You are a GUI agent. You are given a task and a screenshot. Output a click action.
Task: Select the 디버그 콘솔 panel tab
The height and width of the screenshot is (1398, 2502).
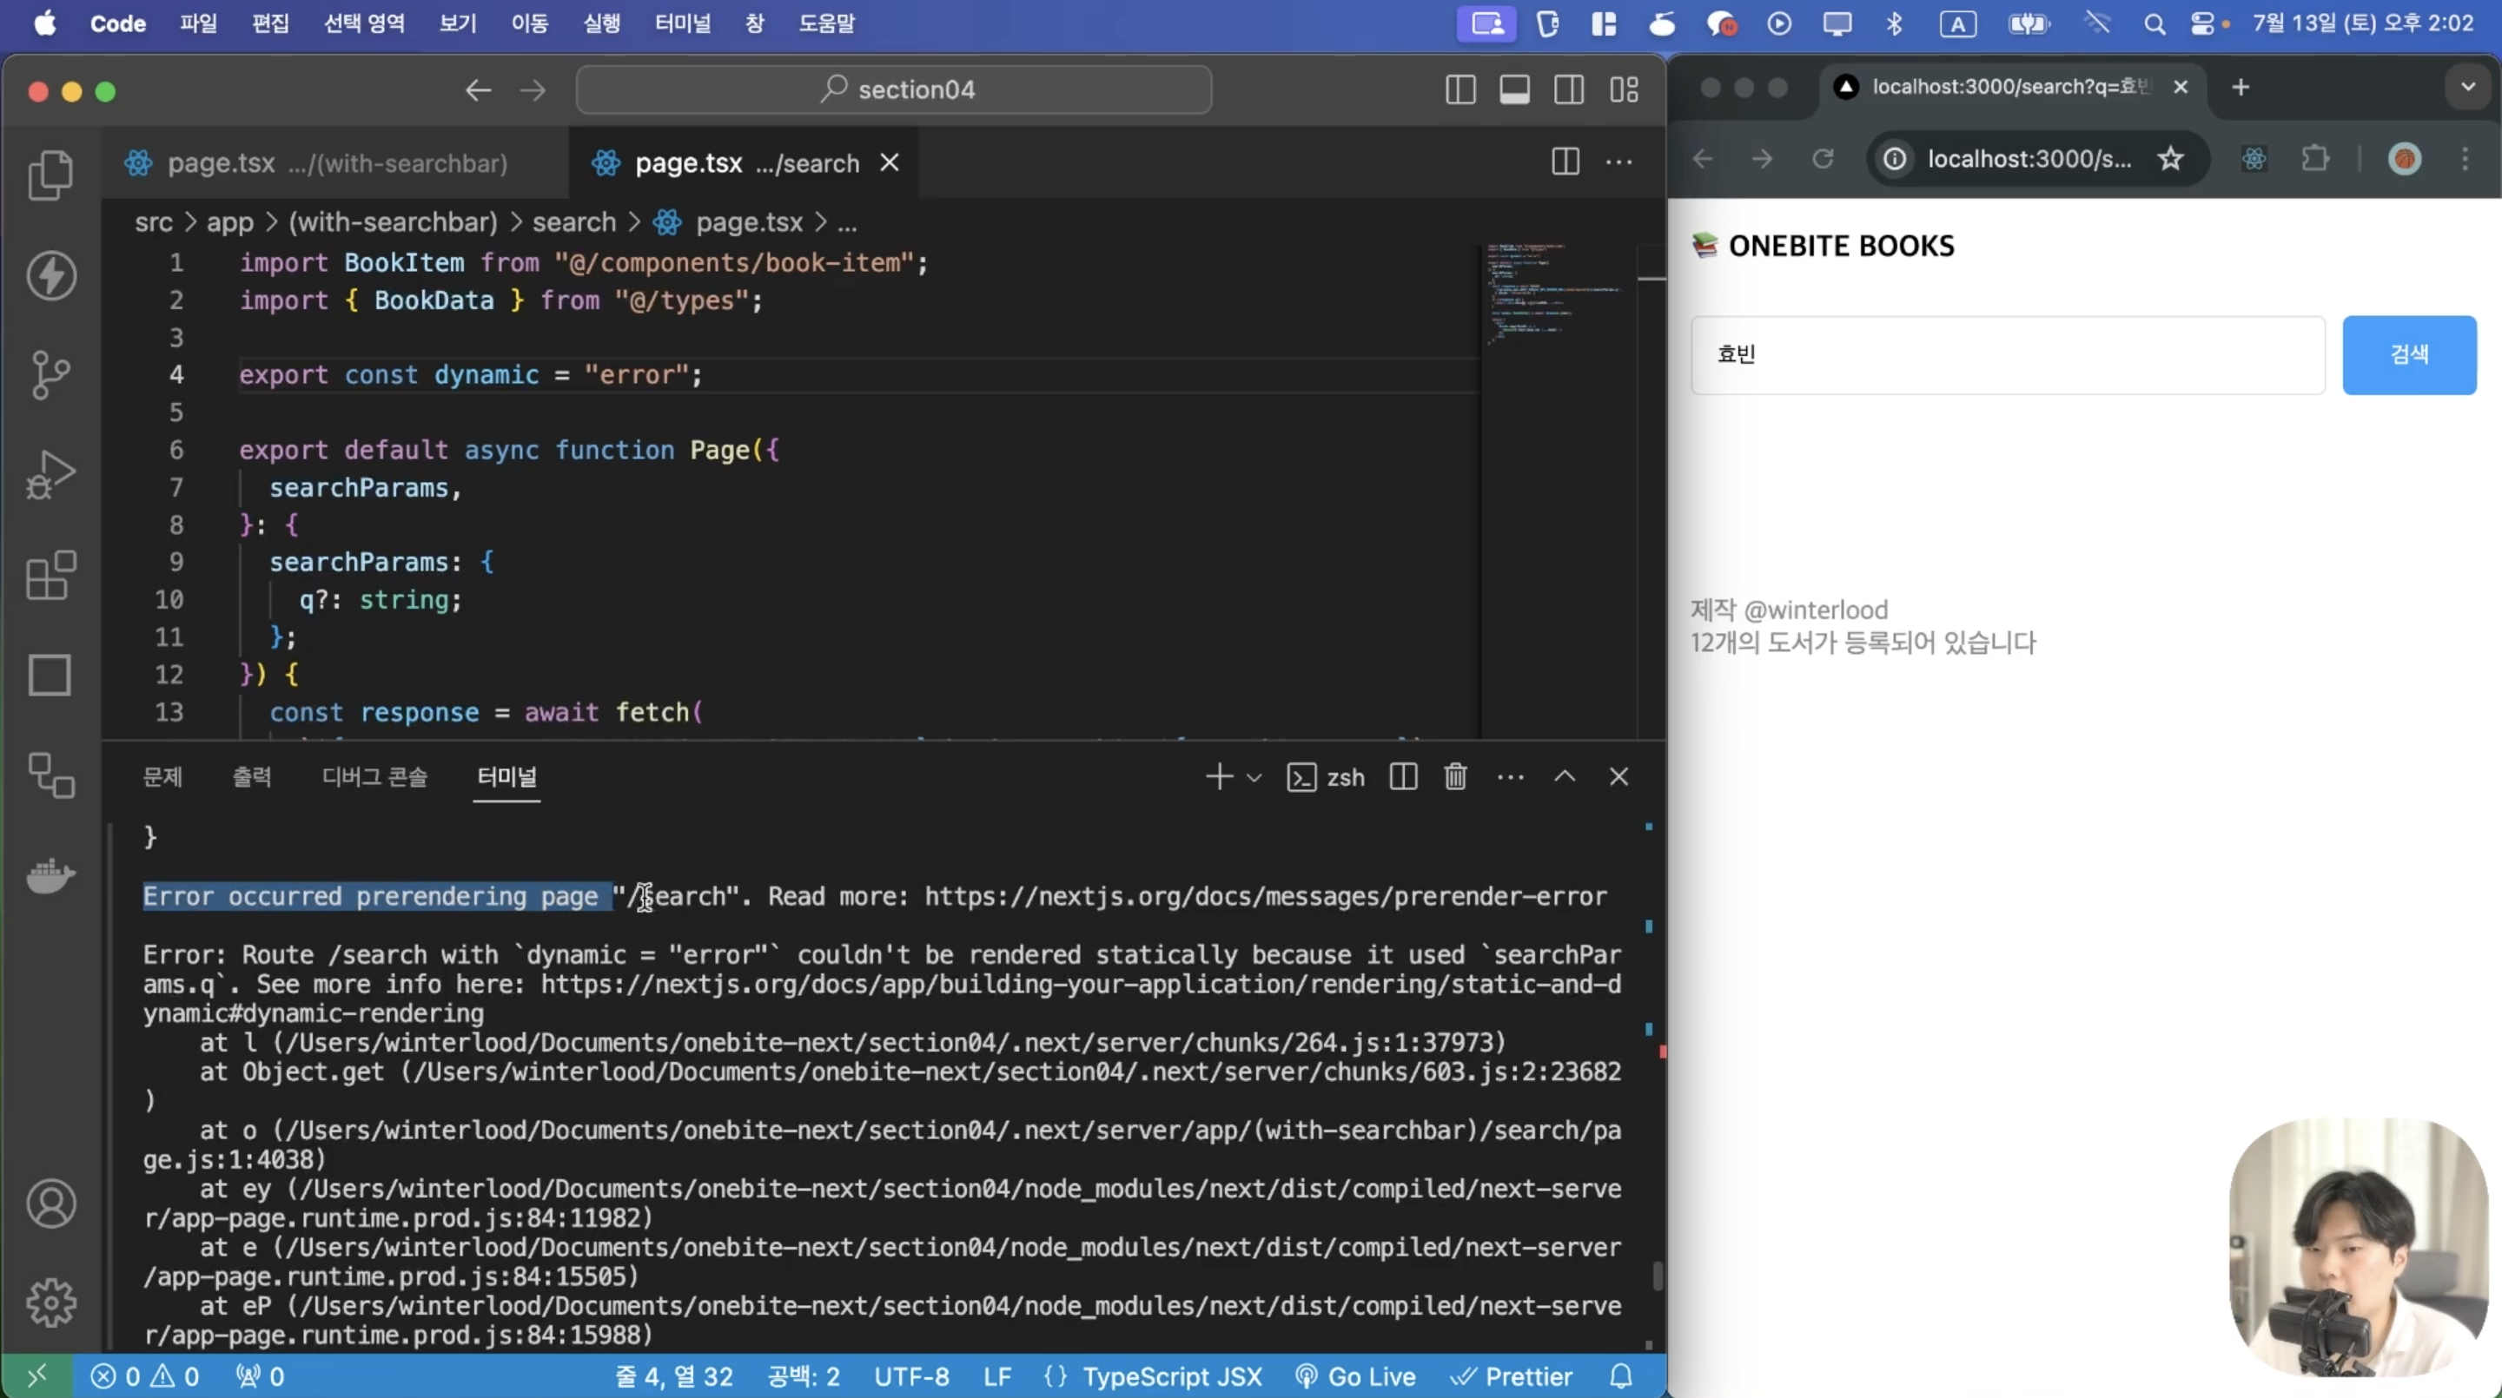coord(374,776)
